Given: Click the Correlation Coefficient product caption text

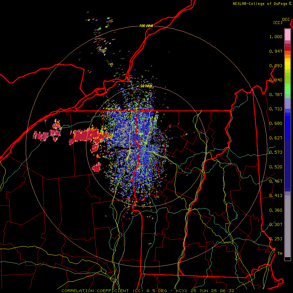Looking at the screenshot, I should click(x=148, y=291).
